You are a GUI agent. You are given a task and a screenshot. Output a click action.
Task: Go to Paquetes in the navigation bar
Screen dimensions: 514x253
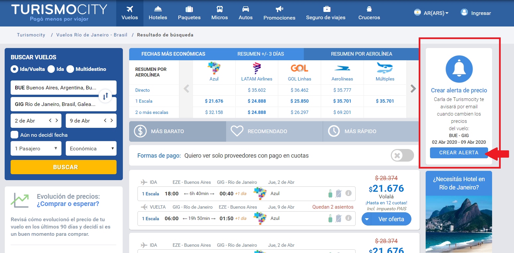pyautogui.click(x=189, y=13)
